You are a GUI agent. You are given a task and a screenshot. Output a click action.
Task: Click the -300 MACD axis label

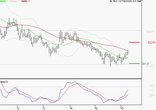151,95
